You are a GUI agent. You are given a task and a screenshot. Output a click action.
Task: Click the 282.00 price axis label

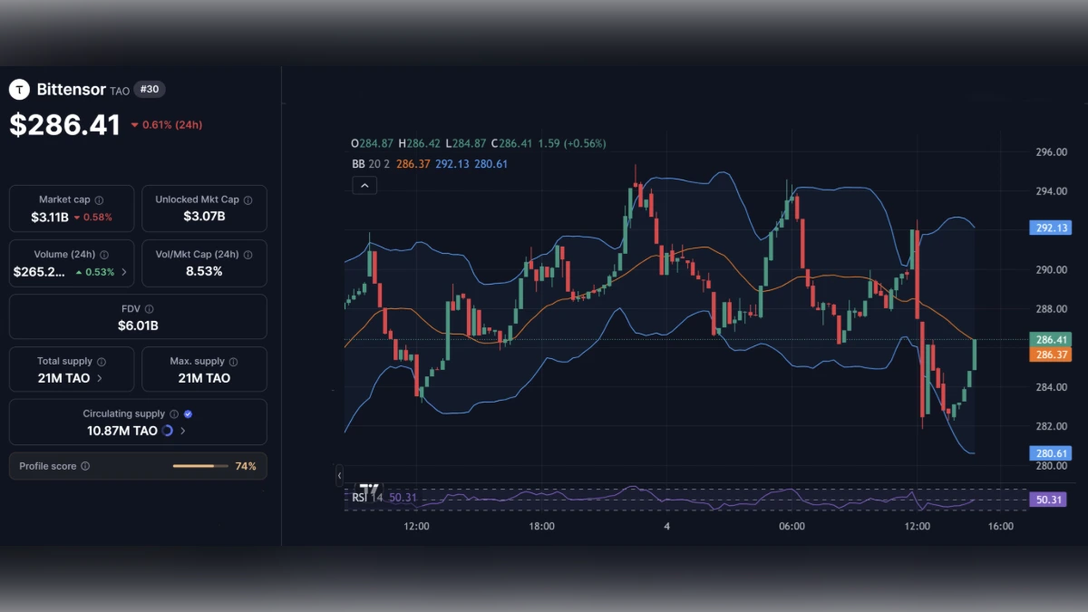pos(1051,426)
